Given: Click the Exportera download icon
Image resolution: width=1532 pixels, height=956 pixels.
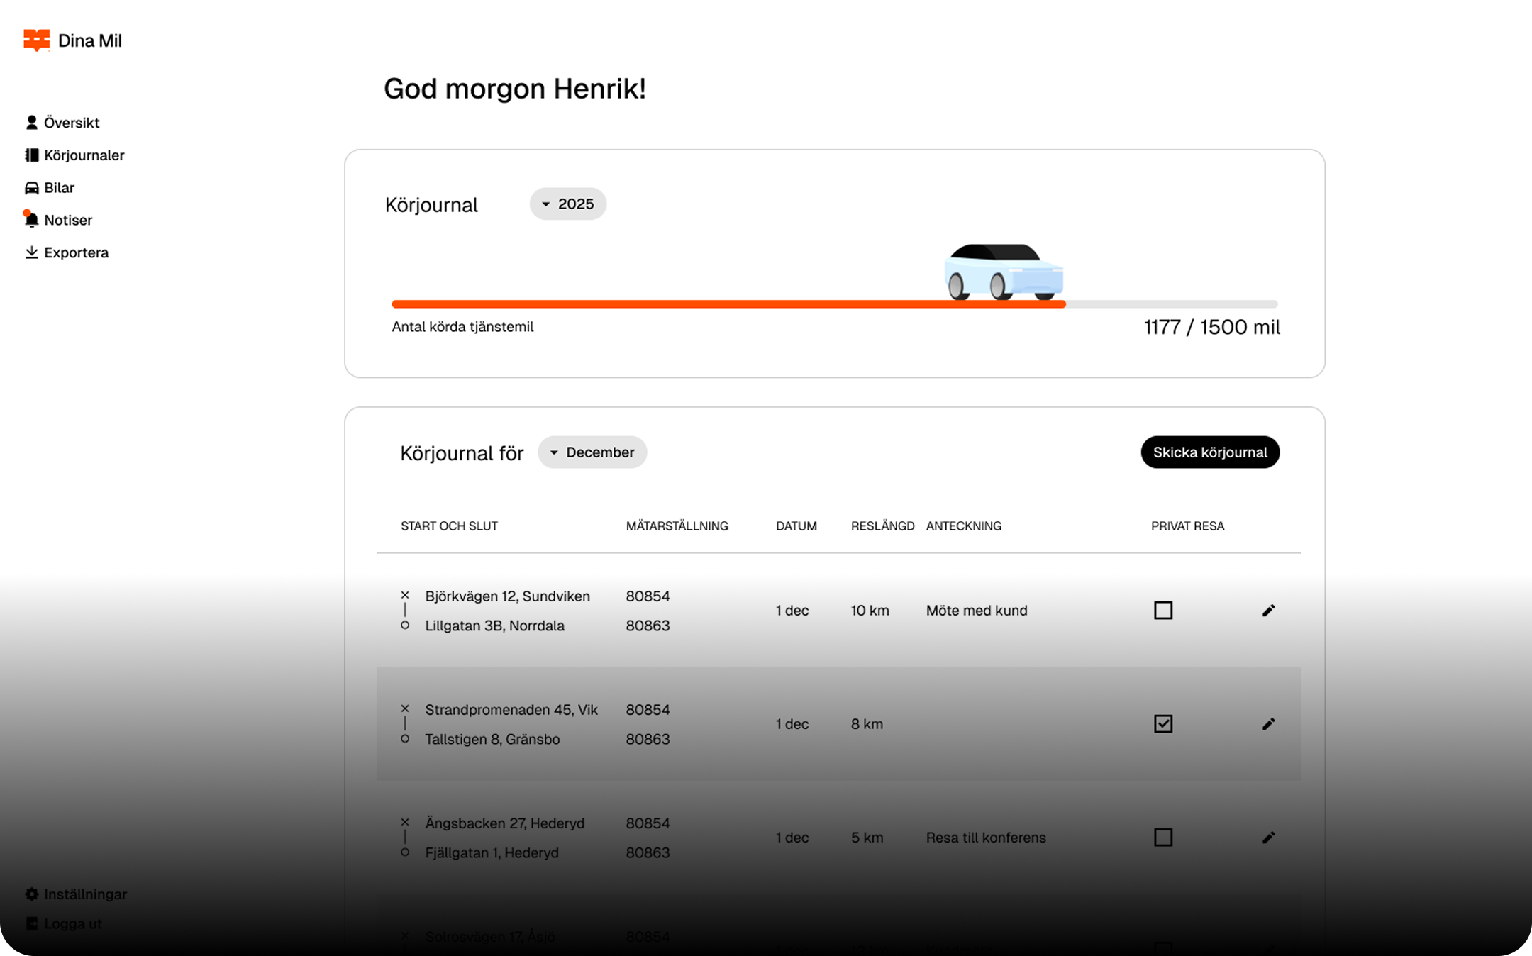Looking at the screenshot, I should 33,252.
